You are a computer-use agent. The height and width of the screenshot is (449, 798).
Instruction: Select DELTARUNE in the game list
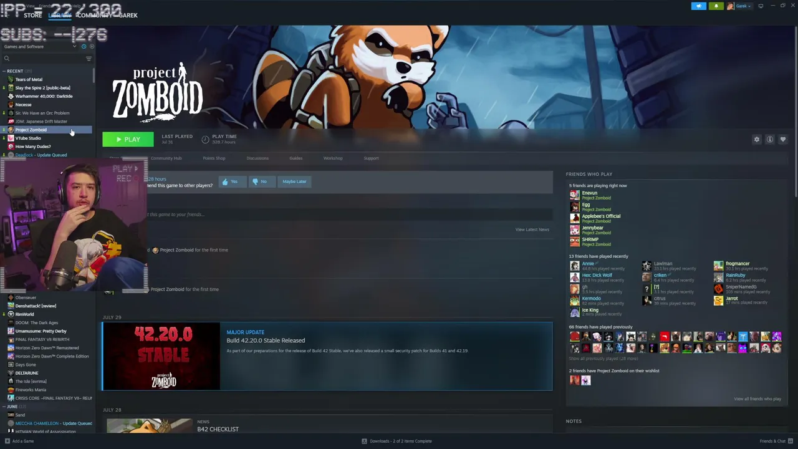tap(26, 373)
